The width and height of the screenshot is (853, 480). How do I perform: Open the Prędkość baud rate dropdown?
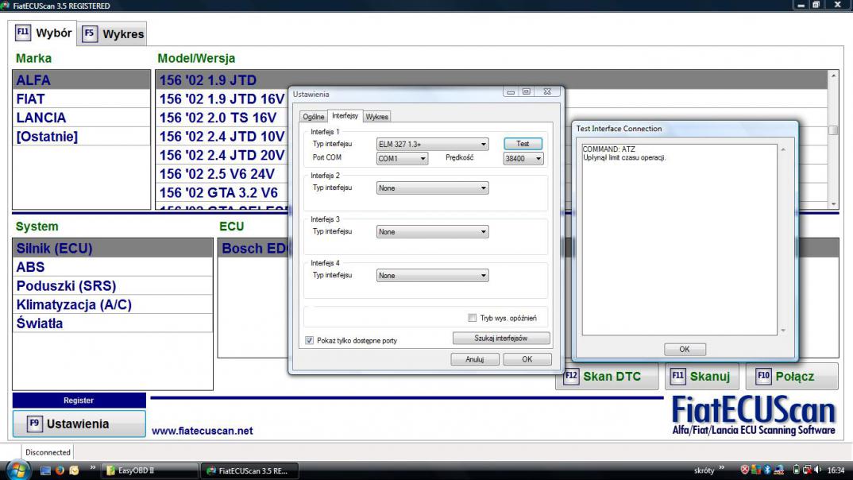(x=523, y=159)
